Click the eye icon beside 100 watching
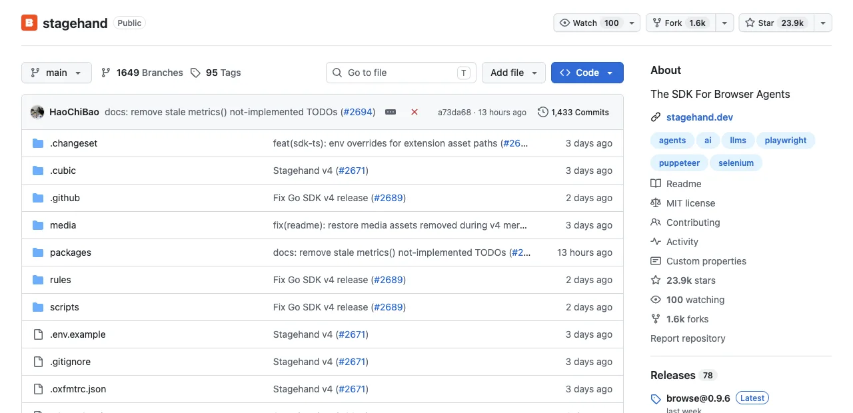Screen dimensions: 853x413 656,300
